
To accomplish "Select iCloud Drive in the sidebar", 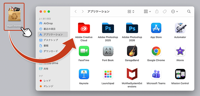I will (x=53, y=63).
